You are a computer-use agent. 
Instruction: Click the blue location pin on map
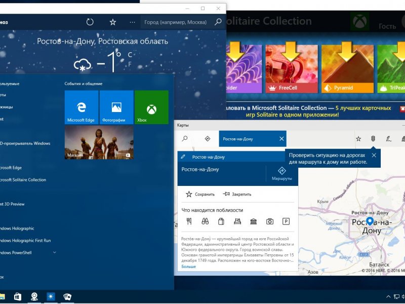(x=370, y=221)
